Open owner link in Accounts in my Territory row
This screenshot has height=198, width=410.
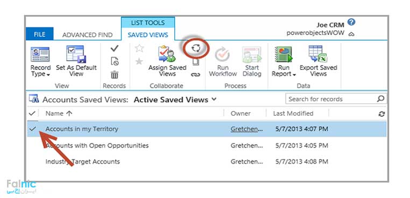point(246,129)
